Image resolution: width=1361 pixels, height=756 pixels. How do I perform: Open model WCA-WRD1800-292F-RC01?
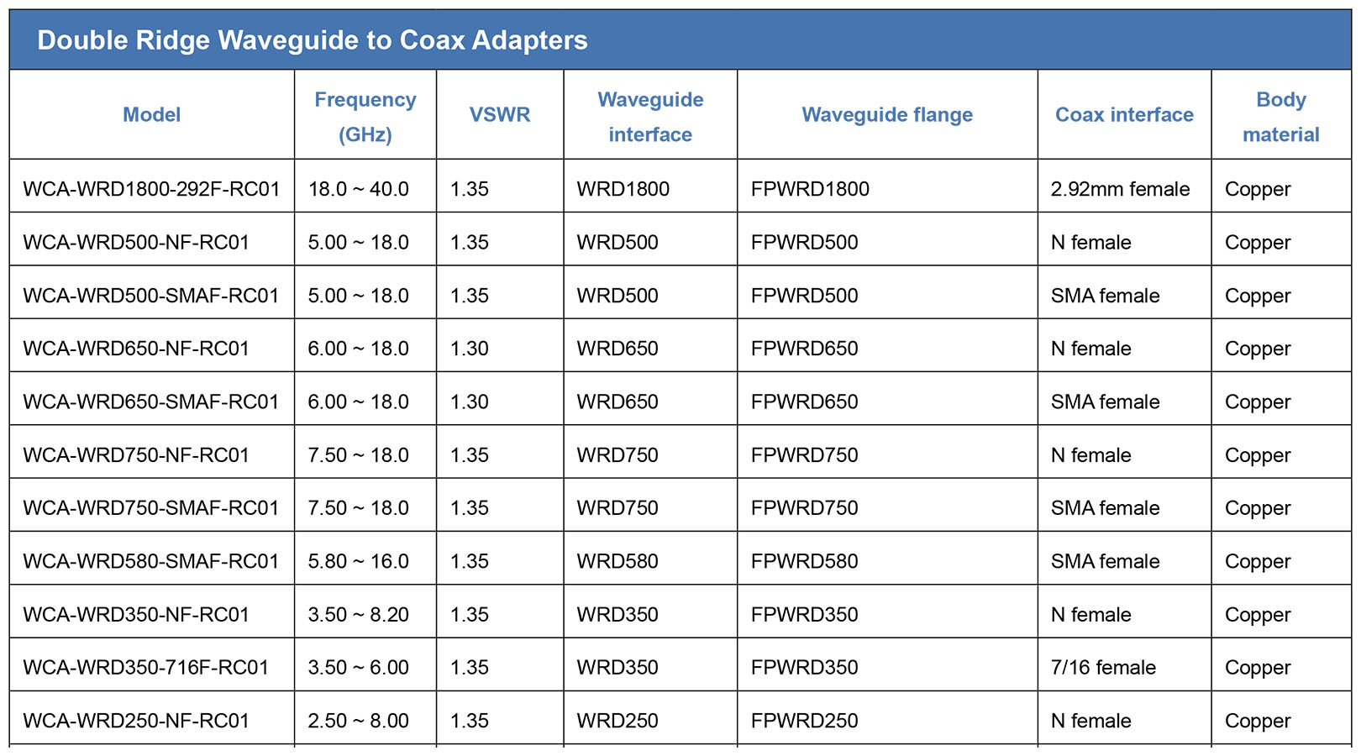151,189
